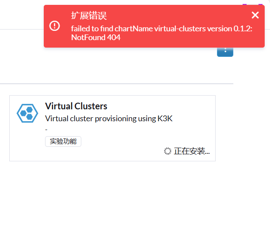Screen dimensions: 270x227
Task: Dismiss the 扩展错误 error notification
Action: (x=255, y=15)
